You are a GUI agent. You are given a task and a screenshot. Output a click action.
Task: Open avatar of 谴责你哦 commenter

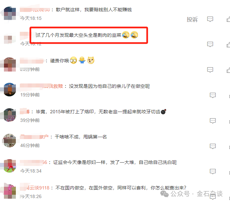pyautogui.click(x=10, y=64)
